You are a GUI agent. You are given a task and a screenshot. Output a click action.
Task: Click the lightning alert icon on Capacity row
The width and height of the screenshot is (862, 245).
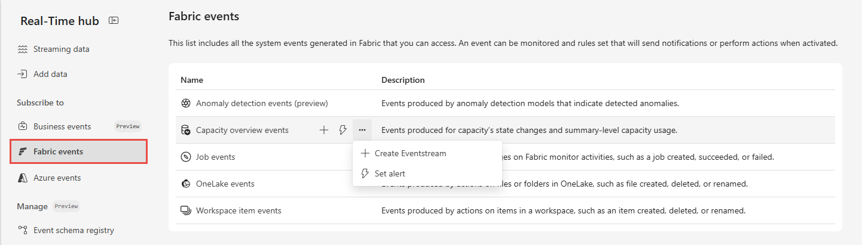[x=343, y=130]
